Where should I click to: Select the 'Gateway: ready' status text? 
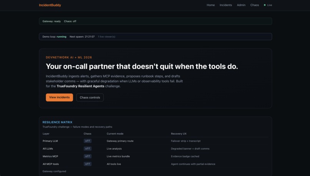(x=52, y=22)
